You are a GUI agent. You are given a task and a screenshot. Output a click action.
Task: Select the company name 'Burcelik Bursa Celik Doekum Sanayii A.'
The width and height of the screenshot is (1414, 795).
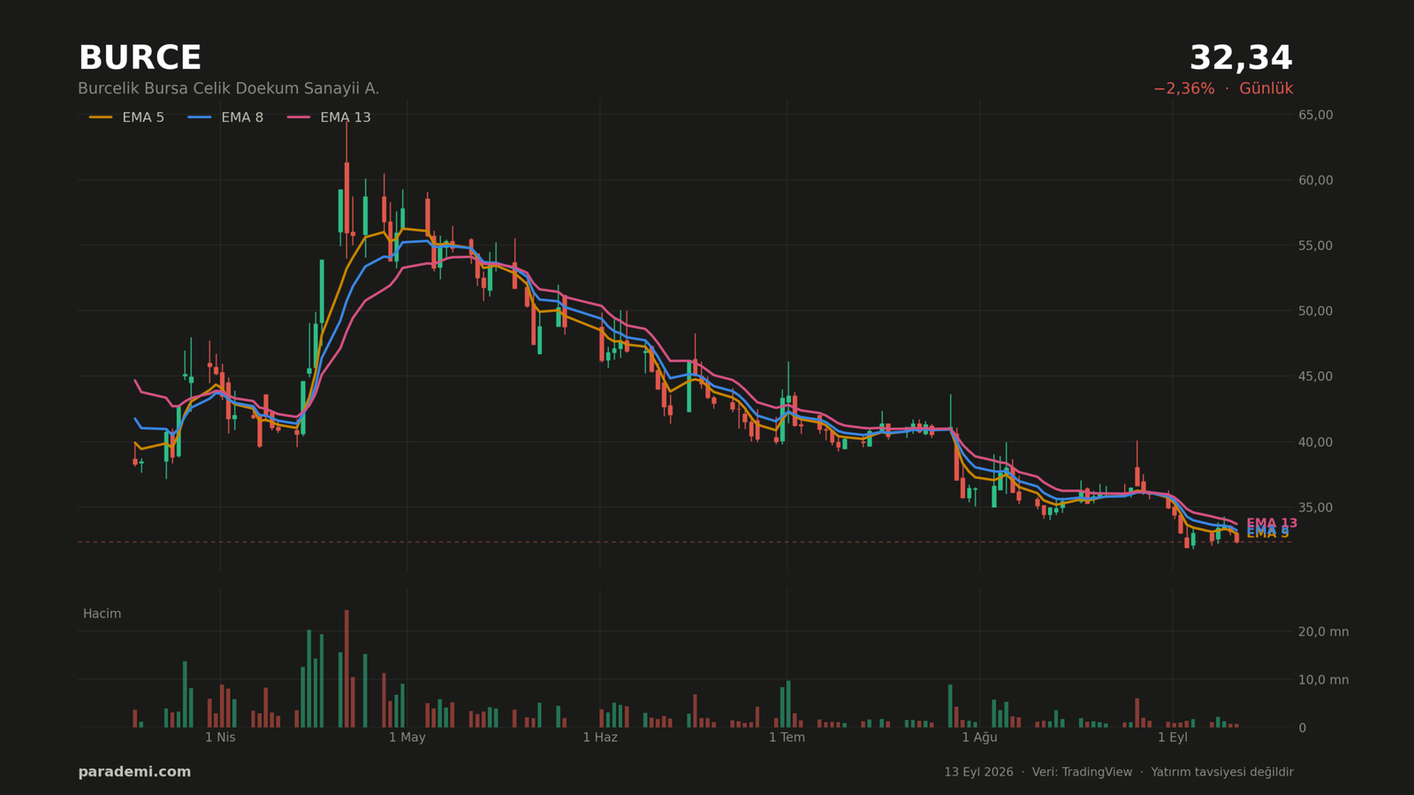click(229, 88)
